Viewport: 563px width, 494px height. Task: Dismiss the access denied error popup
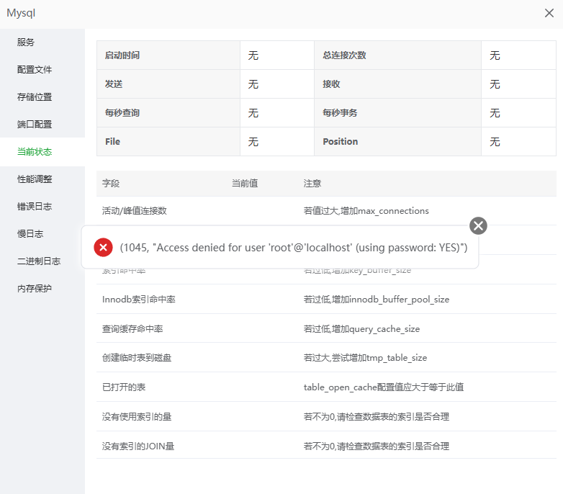click(478, 226)
